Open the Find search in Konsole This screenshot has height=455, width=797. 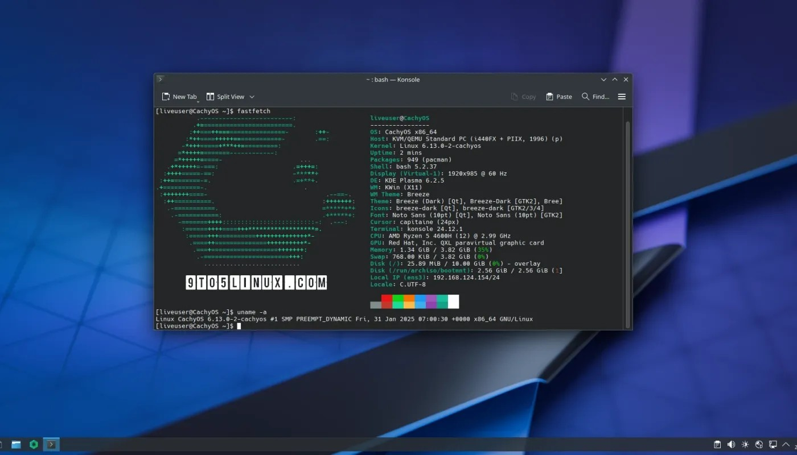[x=594, y=97]
